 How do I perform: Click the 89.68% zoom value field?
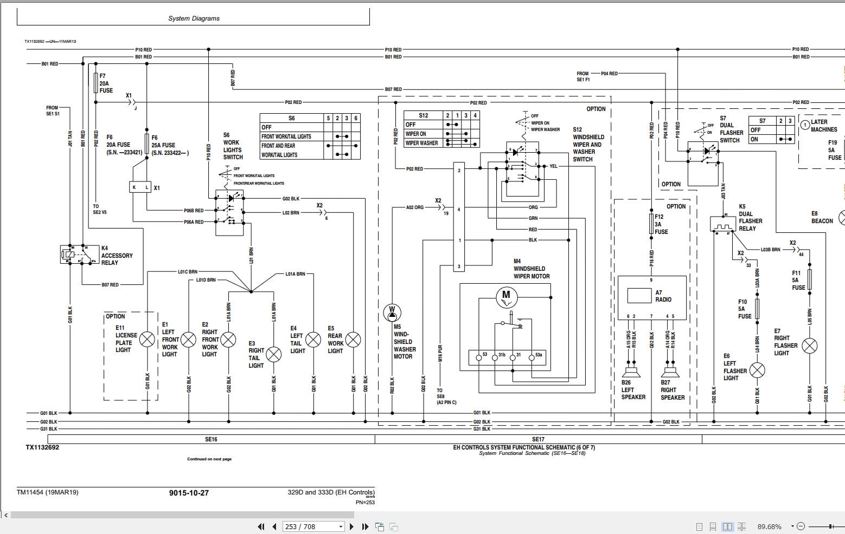[x=770, y=526]
